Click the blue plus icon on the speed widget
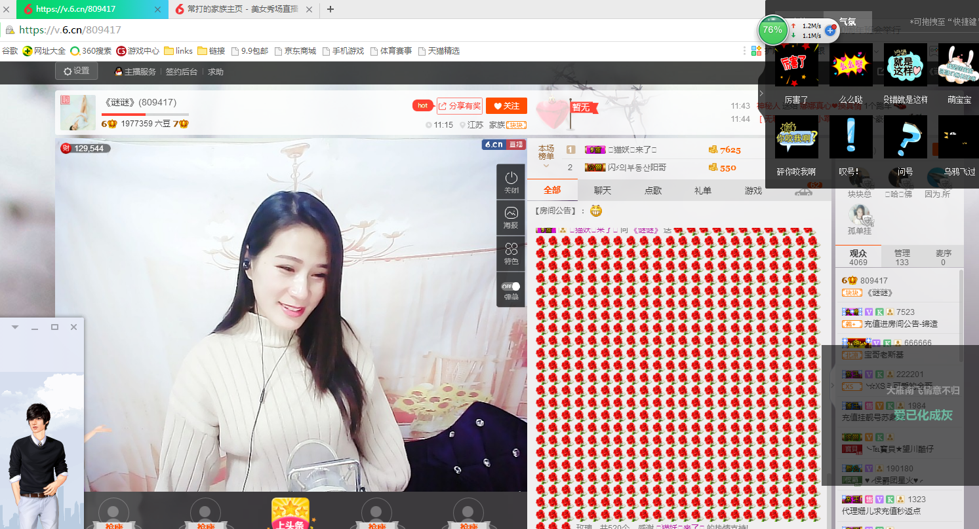The image size is (979, 529). tap(829, 30)
